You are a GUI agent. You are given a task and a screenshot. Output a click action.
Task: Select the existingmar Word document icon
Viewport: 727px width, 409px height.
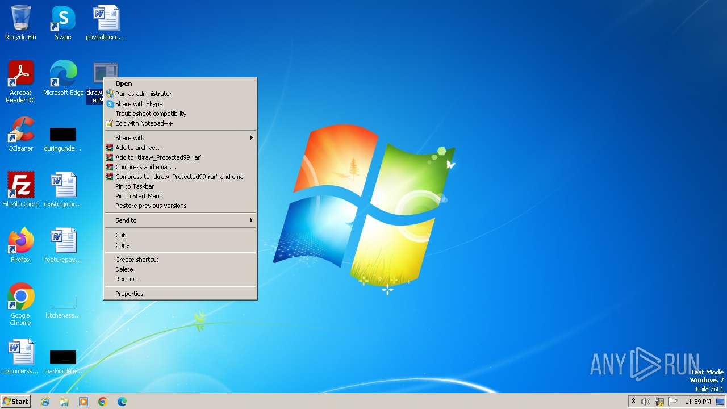[62, 190]
